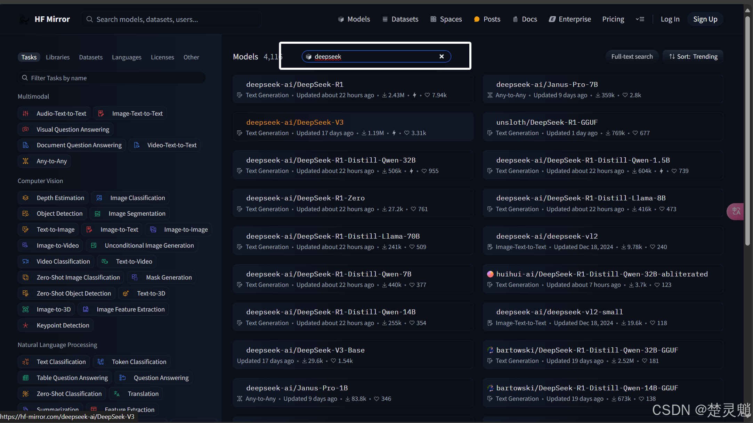753x423 pixels.
Task: Click bartowski avatar on Qwen-32B-GGUF
Action: pos(490,350)
